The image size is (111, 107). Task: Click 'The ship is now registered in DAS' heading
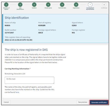coord(26,50)
